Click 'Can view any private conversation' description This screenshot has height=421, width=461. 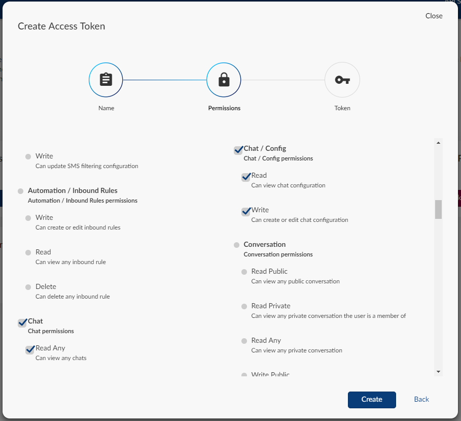[297, 350]
